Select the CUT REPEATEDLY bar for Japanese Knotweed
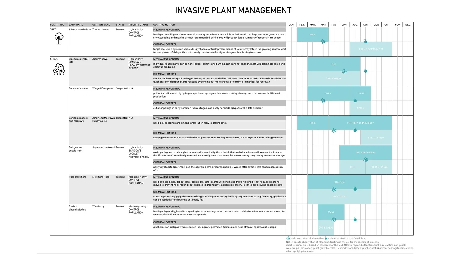 point(365,152)
